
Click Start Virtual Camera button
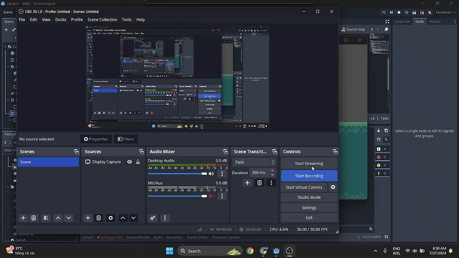pos(304,187)
